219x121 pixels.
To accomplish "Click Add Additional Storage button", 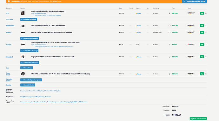I will click(x=29, y=51).
